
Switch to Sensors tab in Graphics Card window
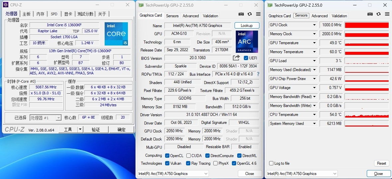[x=172, y=16]
